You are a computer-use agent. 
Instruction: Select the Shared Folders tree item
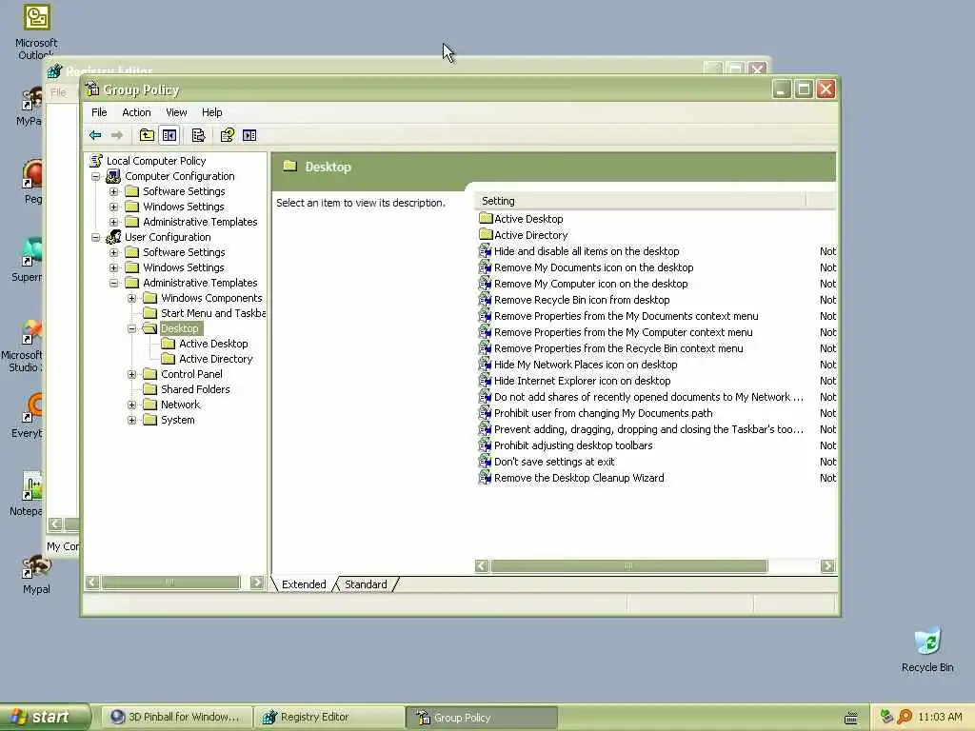(x=195, y=389)
